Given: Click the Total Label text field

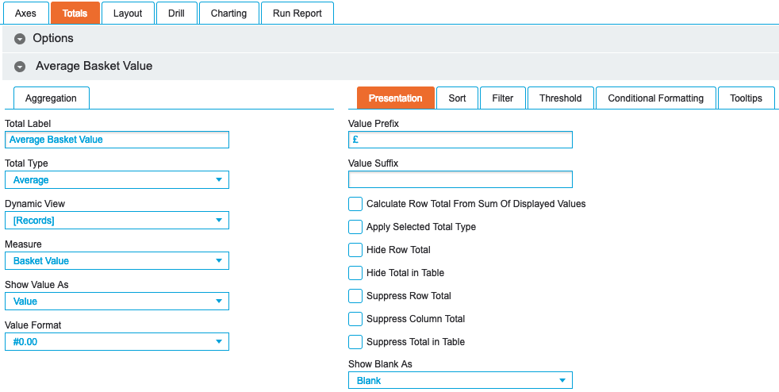Looking at the screenshot, I should 117,140.
